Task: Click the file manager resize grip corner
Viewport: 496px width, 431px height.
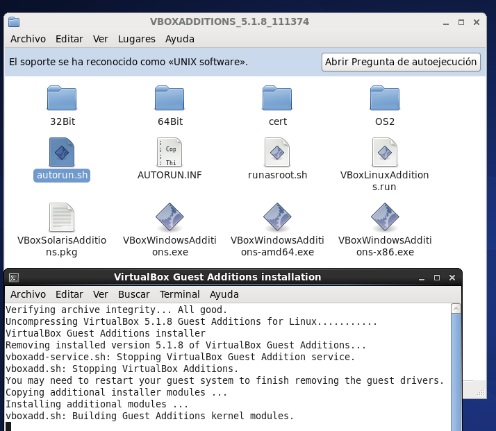Action: pos(481,392)
